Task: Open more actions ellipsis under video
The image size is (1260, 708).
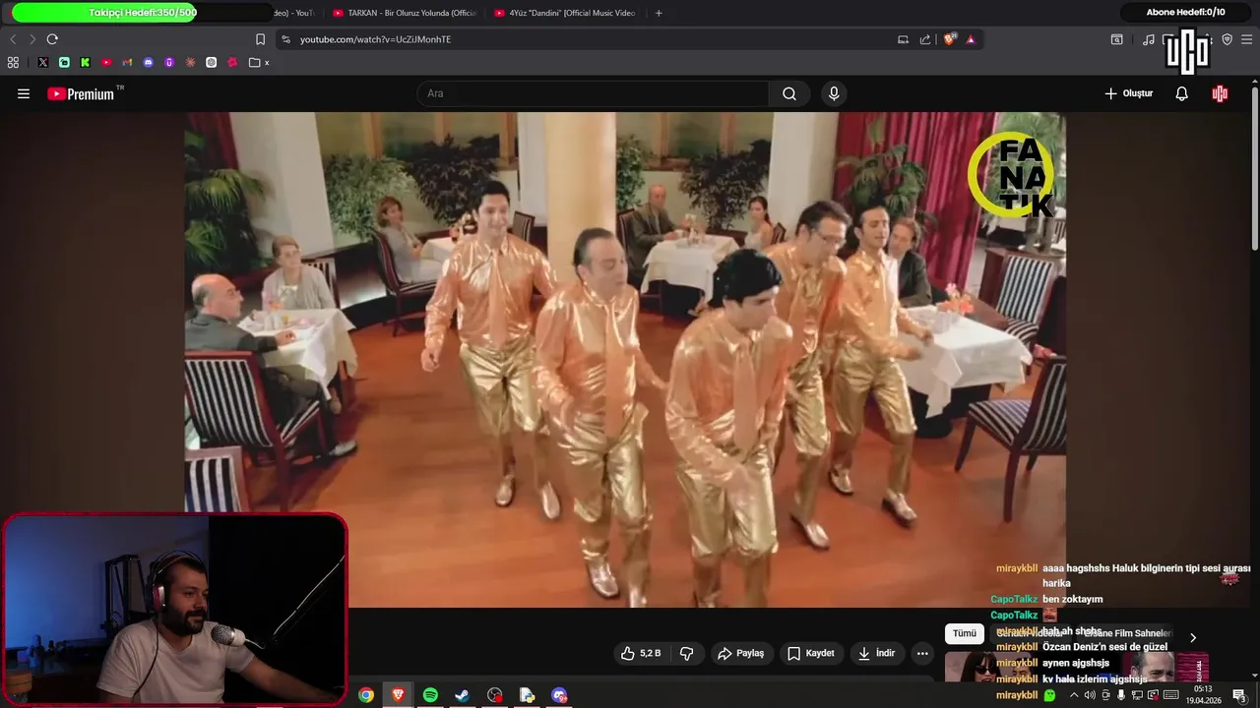Action: tap(922, 653)
